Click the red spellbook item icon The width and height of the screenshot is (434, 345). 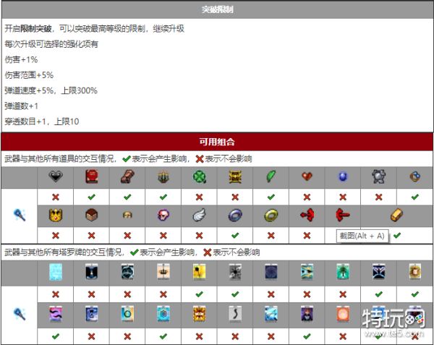[x=91, y=177]
